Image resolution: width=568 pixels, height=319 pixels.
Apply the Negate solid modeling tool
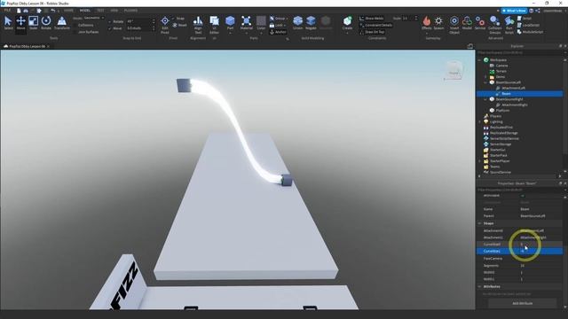(311, 23)
